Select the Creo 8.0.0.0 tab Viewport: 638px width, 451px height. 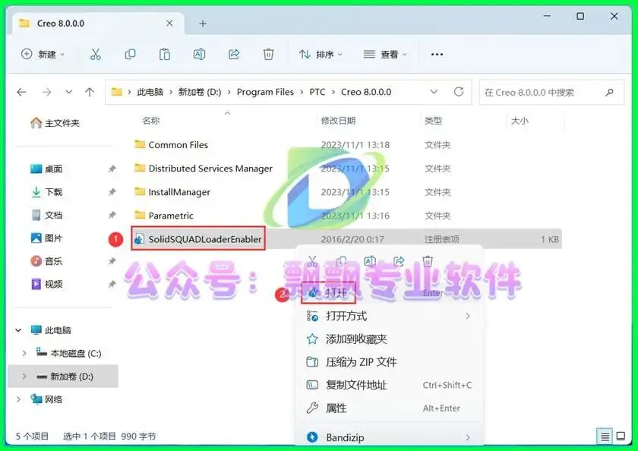(98, 24)
